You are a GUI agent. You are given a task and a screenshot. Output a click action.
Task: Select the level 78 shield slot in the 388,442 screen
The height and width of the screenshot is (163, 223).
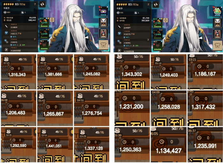coord(44,45)
